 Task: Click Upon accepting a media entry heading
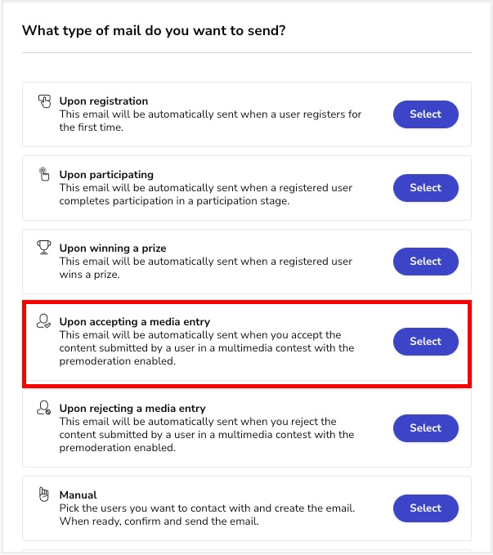pos(135,322)
